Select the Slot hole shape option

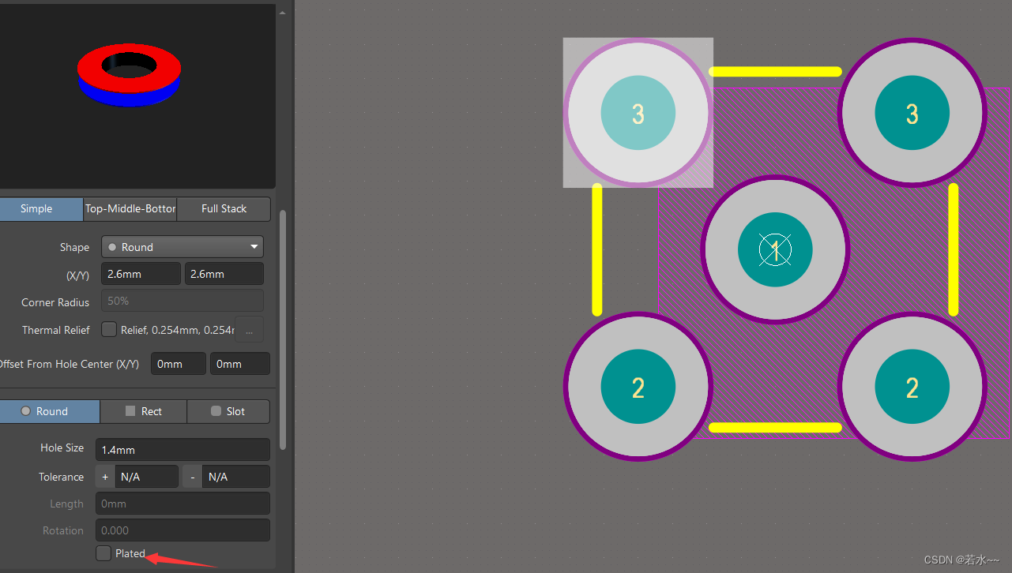pyautogui.click(x=228, y=411)
